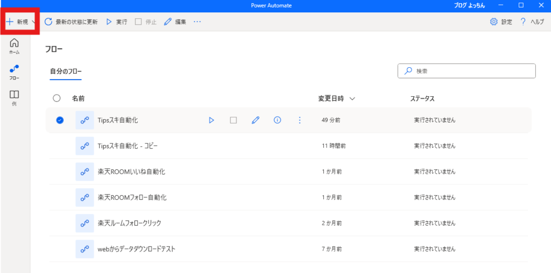Screen dimensions: 551x273
Task: Select flow 楽天ルームフォロークリック
Action: tap(129, 223)
